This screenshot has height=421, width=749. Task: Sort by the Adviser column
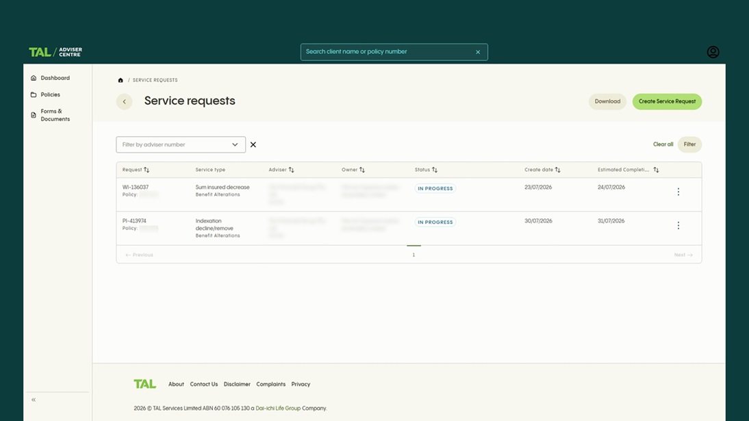tap(291, 170)
